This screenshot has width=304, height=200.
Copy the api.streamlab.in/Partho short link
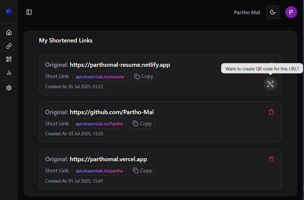click(142, 123)
